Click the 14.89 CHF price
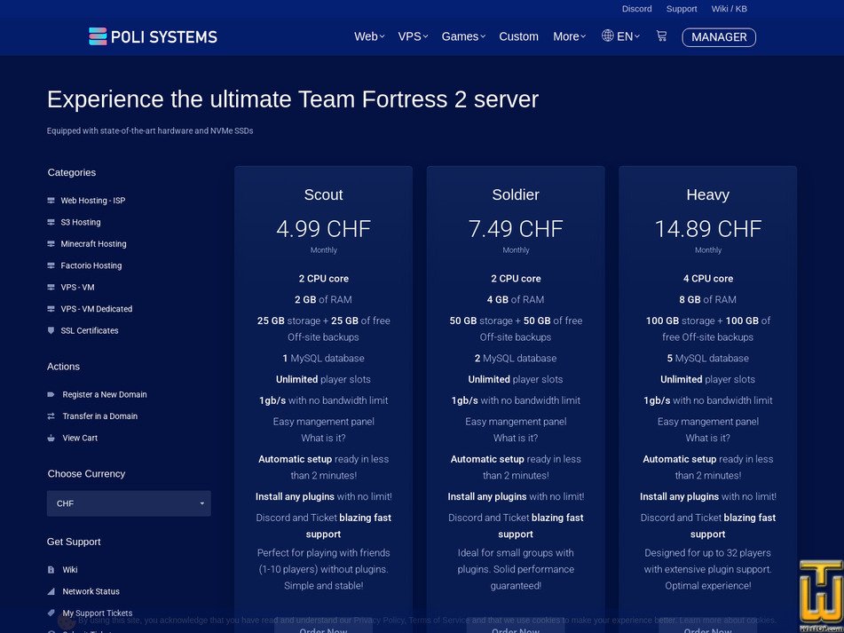The height and width of the screenshot is (633, 844). 708,229
